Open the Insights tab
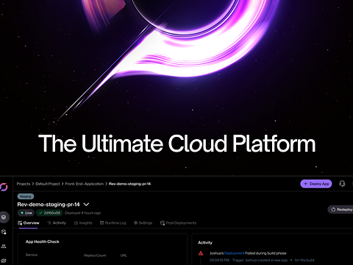The width and height of the screenshot is (353, 265). point(83,223)
